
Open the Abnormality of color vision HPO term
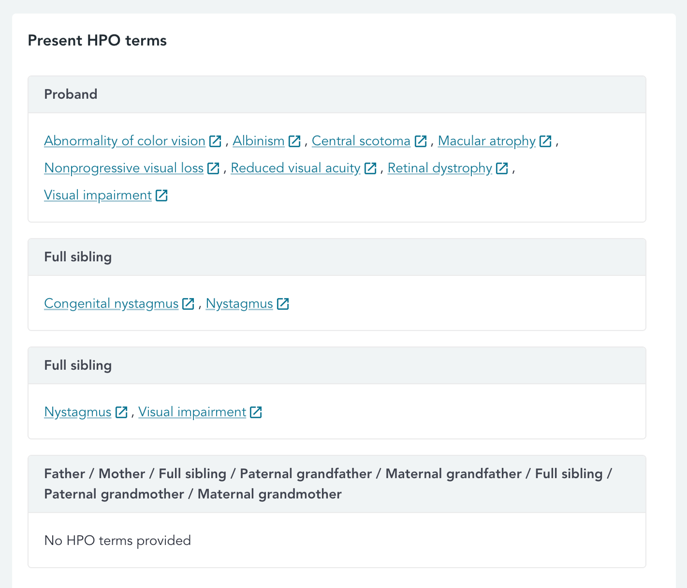coord(124,141)
